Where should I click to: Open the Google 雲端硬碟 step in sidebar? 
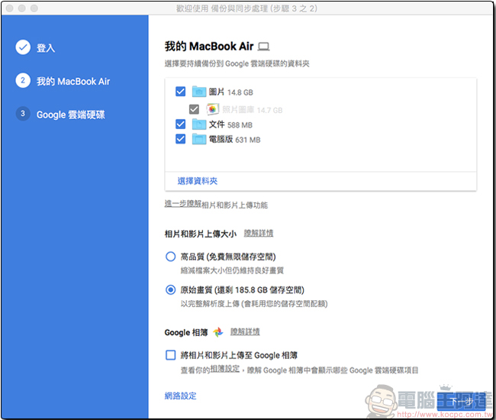point(70,115)
